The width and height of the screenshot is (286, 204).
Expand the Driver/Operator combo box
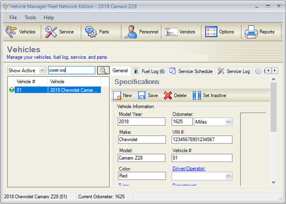pos(228,176)
